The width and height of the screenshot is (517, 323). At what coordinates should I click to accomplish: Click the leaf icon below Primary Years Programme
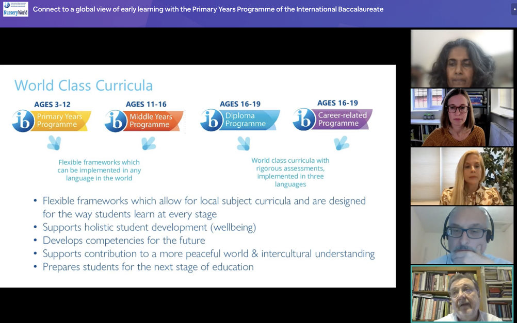54,143
